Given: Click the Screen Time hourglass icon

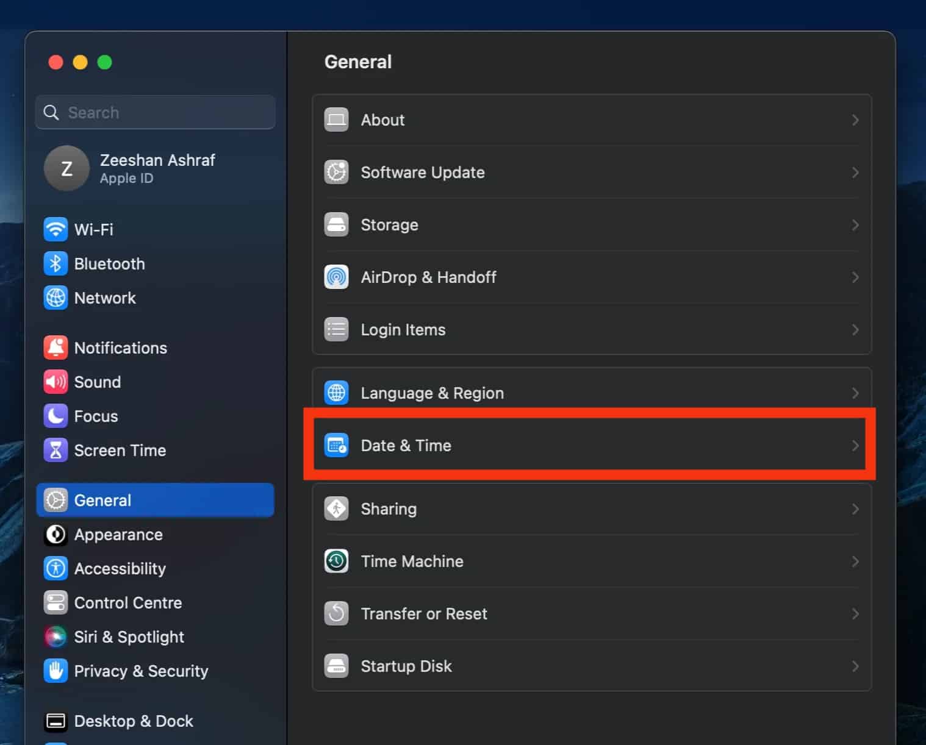Looking at the screenshot, I should click(56, 450).
